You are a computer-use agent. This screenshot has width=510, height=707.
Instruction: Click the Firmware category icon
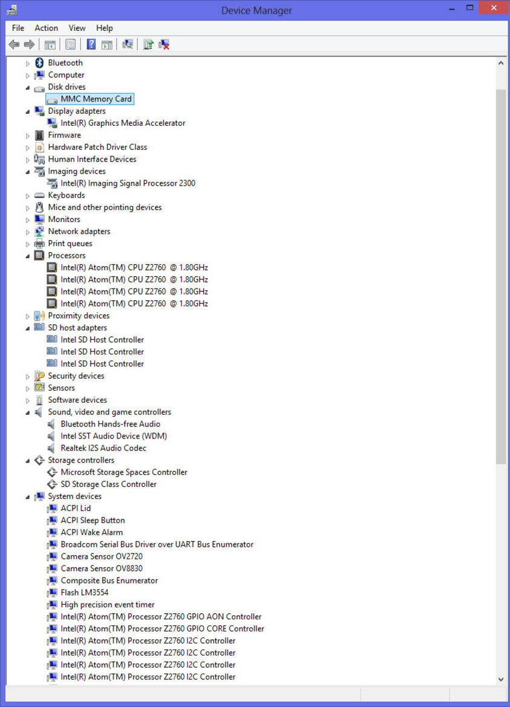pos(40,135)
